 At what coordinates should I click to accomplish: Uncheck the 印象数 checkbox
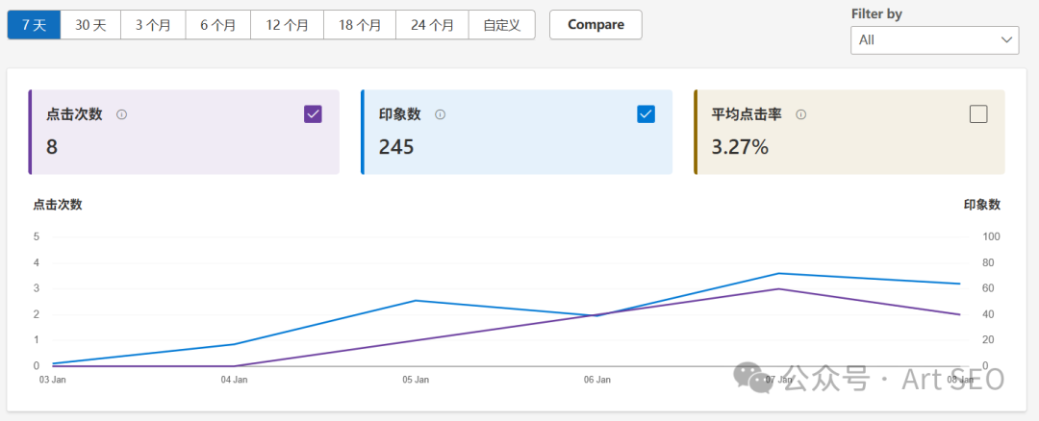tap(646, 114)
